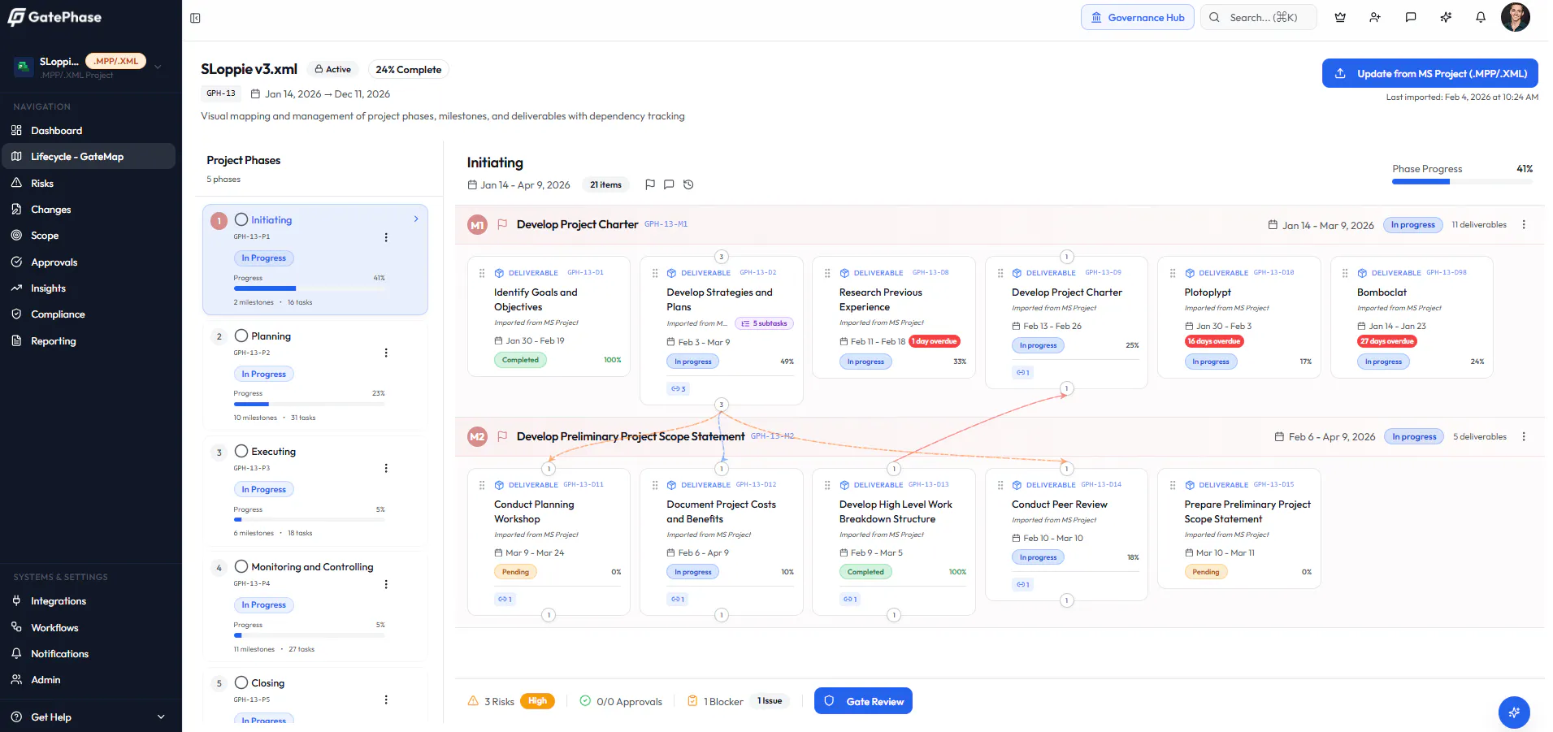Open comments icon under Initiating heading
Viewport: 1553px width, 732px height.
pos(669,184)
